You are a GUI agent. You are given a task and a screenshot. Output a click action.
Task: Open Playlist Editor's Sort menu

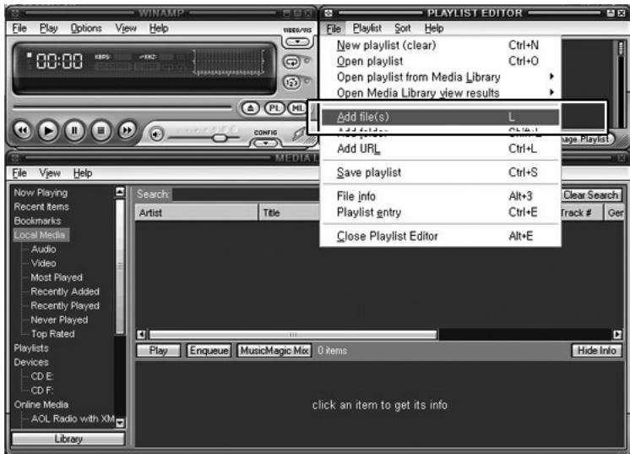click(402, 28)
